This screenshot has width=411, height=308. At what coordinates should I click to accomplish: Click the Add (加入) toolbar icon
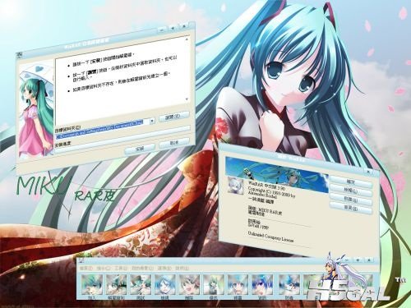[x=92, y=284]
